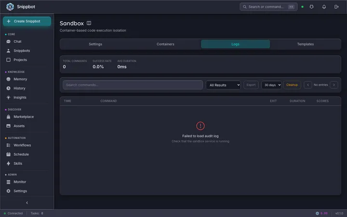Click the cost indicator icon in status bar
Viewport: 347px width, 217px height.
point(317,213)
